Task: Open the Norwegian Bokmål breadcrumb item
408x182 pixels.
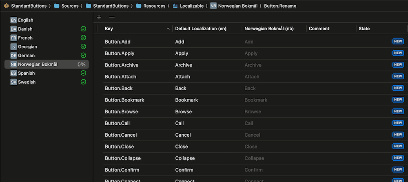Action: click(234, 6)
